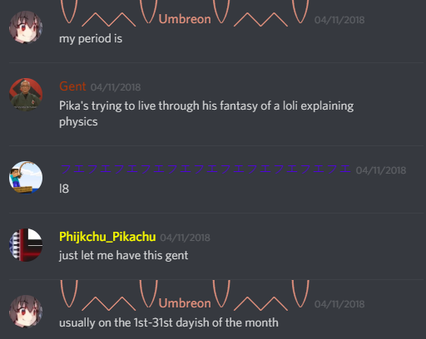
Task: Click the "just let me have this gent" message
Action: coord(124,256)
